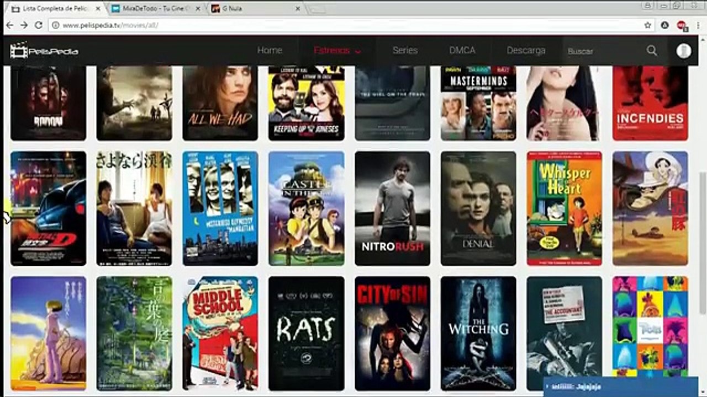The height and width of the screenshot is (397, 707).
Task: Open Japanese couple poster beside Initial D
Action: tap(134, 208)
